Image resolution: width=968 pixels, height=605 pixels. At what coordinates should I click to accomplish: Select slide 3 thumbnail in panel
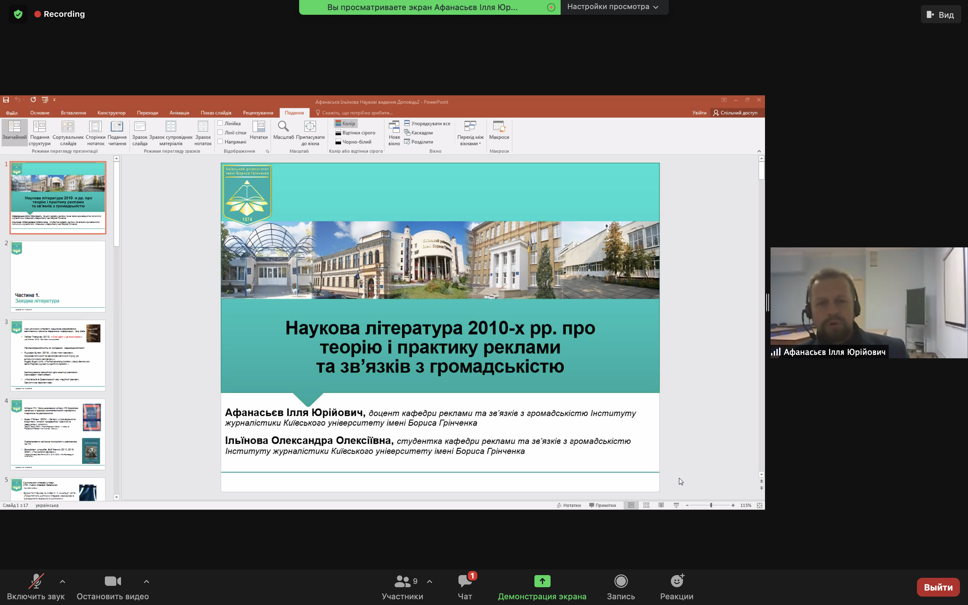[x=58, y=355]
